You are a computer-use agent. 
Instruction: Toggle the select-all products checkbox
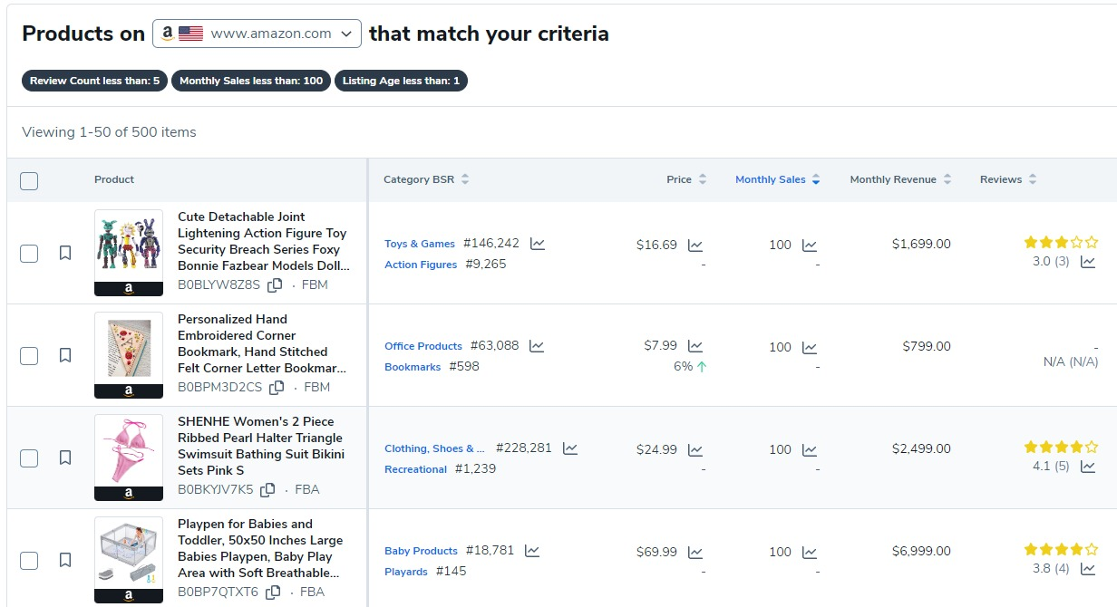29,181
